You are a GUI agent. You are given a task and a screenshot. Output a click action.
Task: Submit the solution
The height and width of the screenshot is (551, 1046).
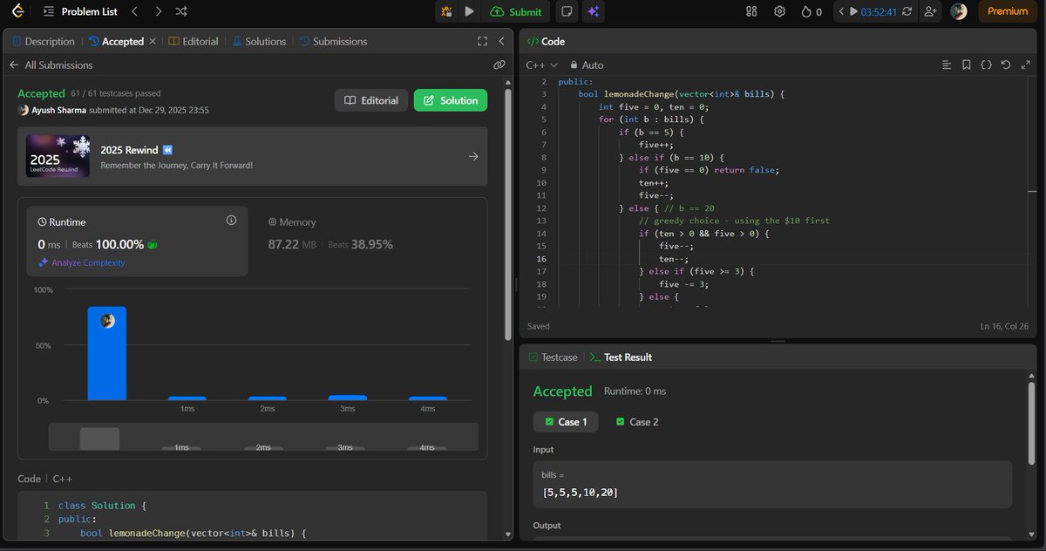pos(516,11)
